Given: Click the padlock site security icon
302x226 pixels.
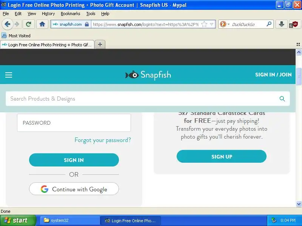Looking at the screenshot, I should (87, 24).
